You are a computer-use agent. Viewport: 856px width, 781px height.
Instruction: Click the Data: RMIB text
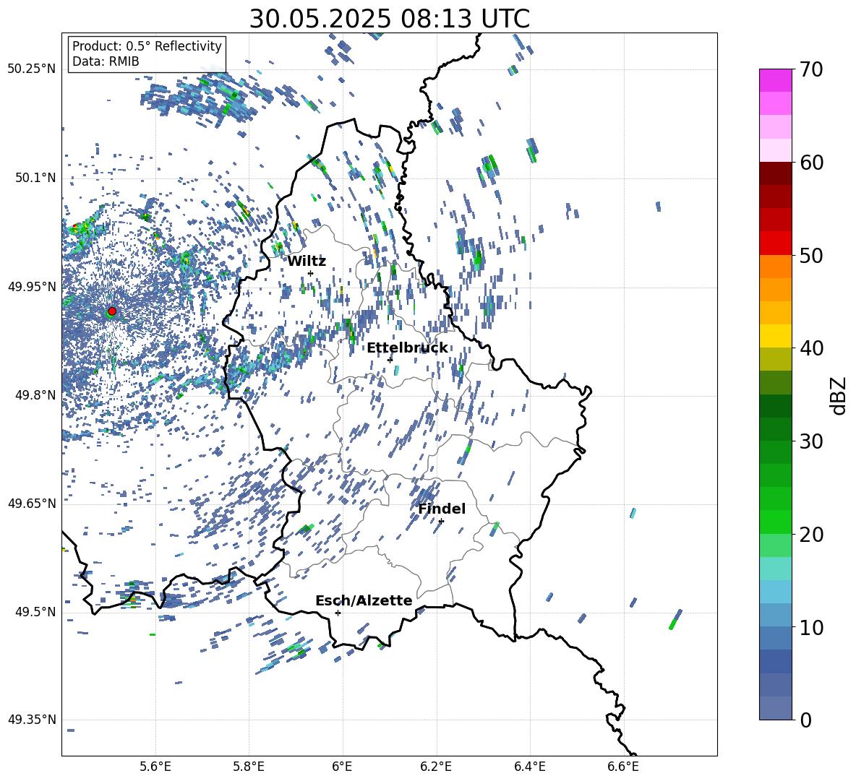[106, 61]
